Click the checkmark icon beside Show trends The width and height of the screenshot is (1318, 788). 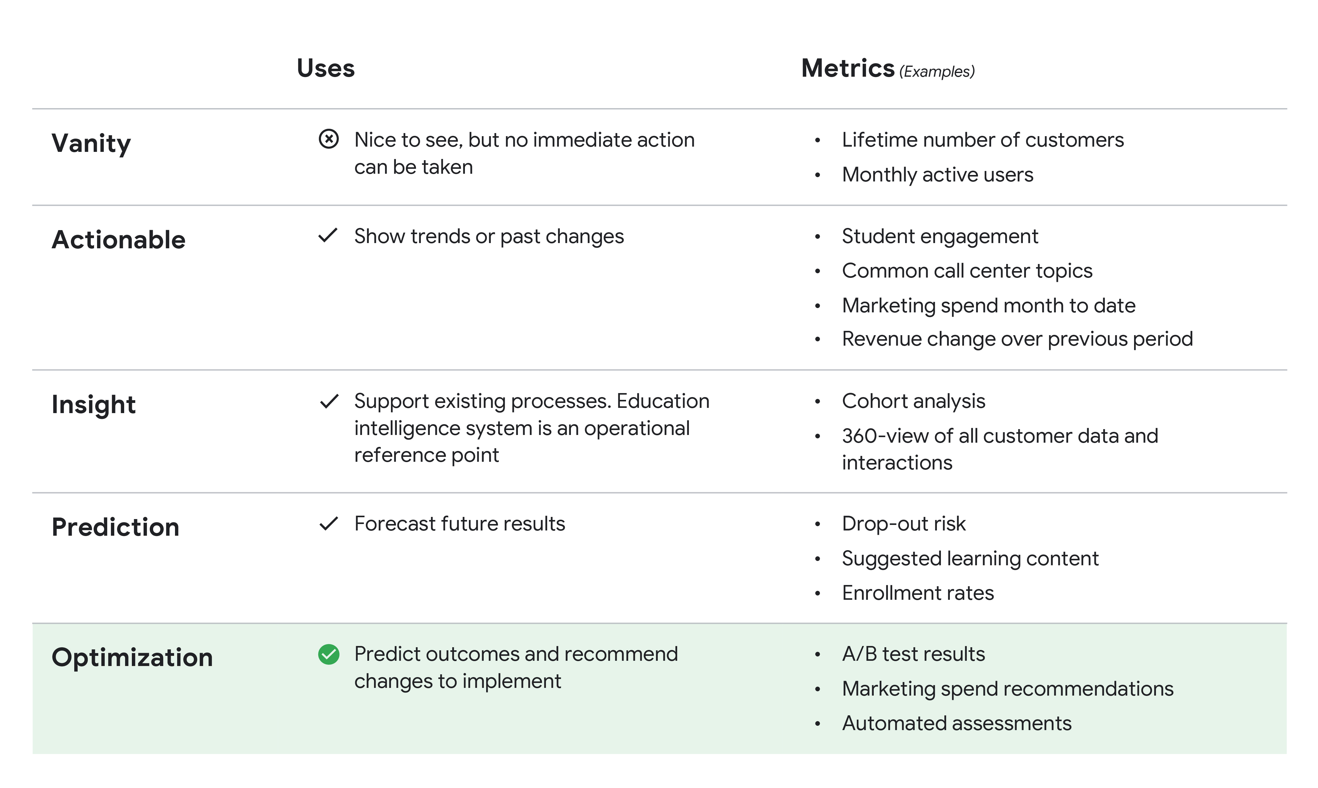328,235
